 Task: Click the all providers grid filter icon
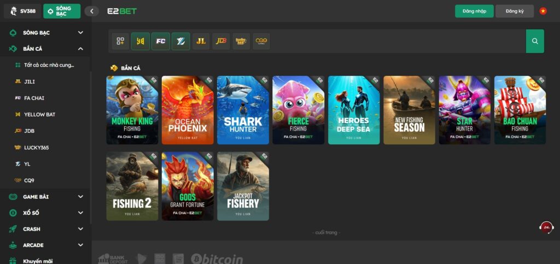pos(120,42)
